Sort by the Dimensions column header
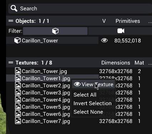 (116, 63)
